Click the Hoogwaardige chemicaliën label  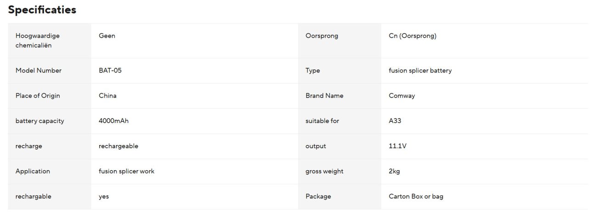click(38, 41)
